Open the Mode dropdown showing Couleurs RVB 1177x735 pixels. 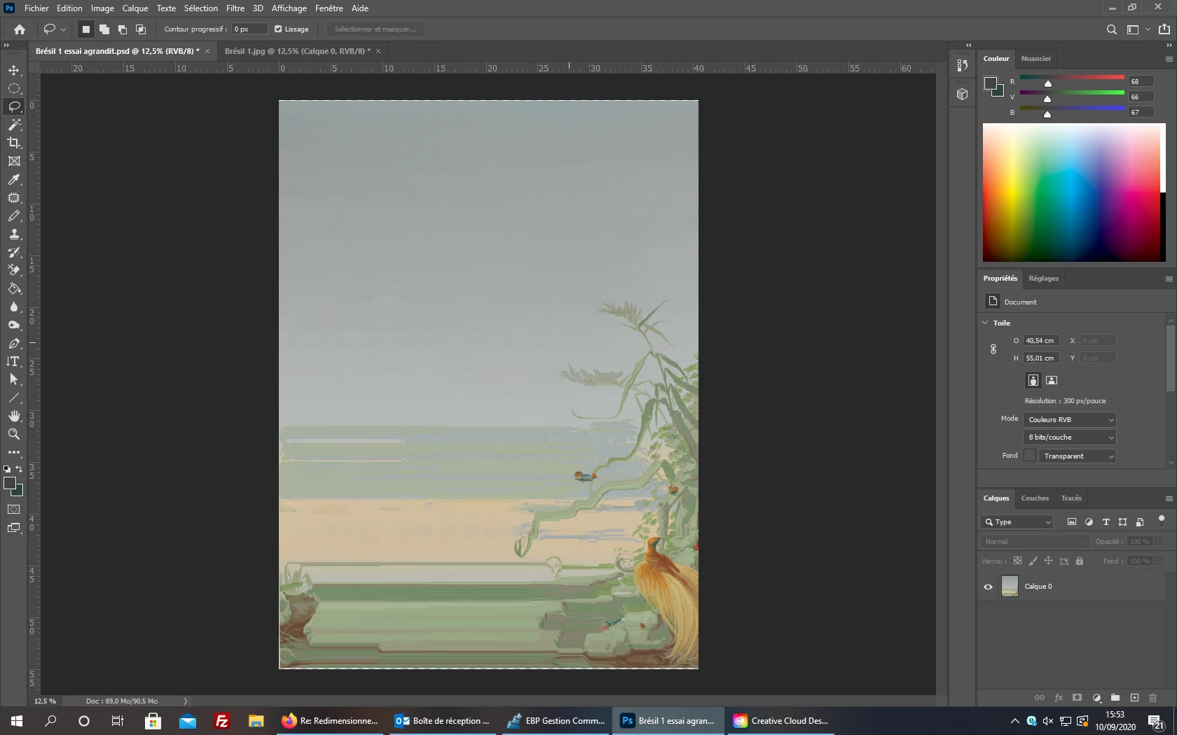(x=1070, y=419)
